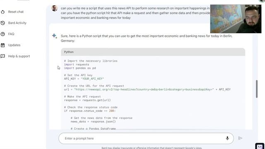Click the Bard sparkle icon beside the response
The height and width of the screenshot is (149, 265).
pos(55,36)
